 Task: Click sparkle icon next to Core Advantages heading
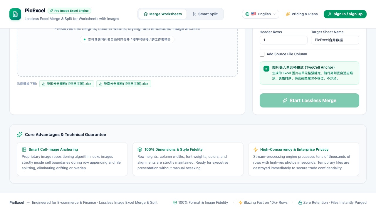[20, 135]
